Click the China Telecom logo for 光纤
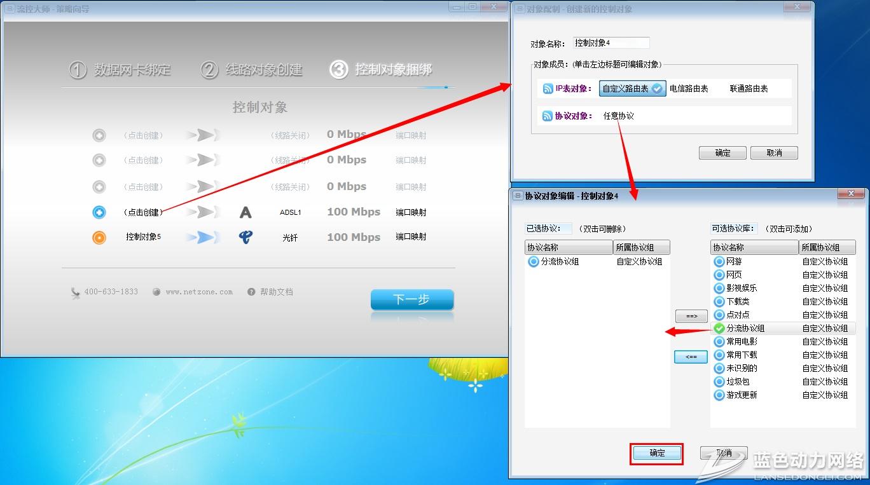Screen dimensions: 870x485 click(x=245, y=237)
